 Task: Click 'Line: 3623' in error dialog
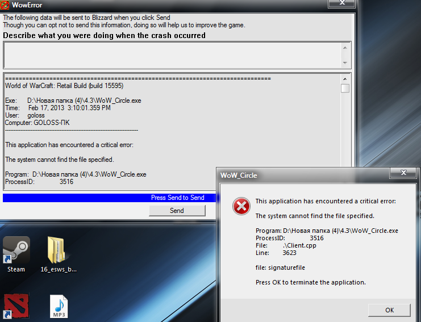click(x=276, y=253)
